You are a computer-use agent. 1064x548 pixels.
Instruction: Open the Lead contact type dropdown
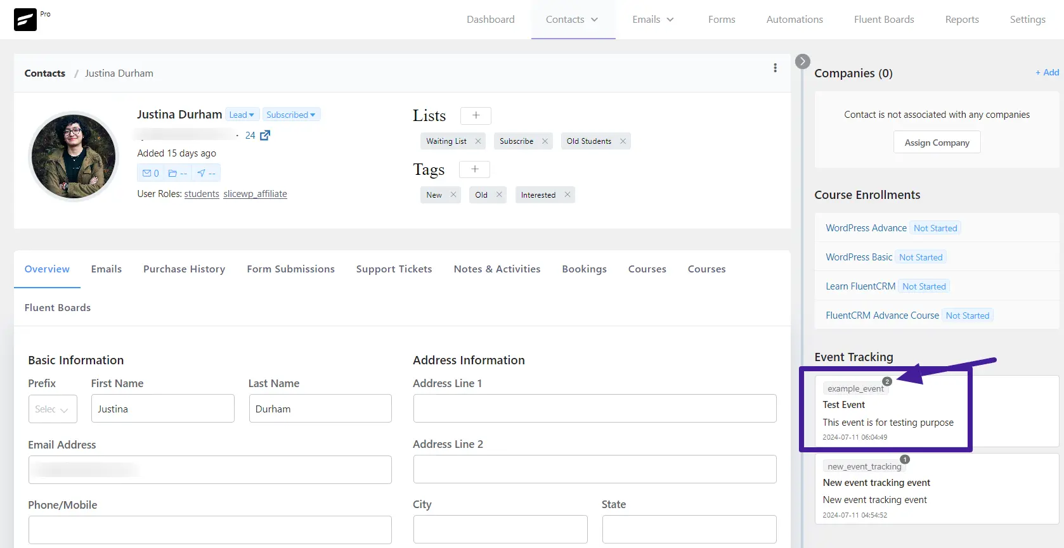[242, 115]
